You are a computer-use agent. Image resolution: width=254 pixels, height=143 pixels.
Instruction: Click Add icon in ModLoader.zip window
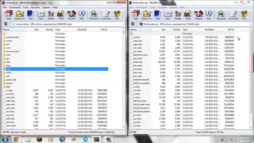(136, 15)
